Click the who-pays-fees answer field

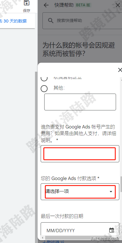coord(80,154)
